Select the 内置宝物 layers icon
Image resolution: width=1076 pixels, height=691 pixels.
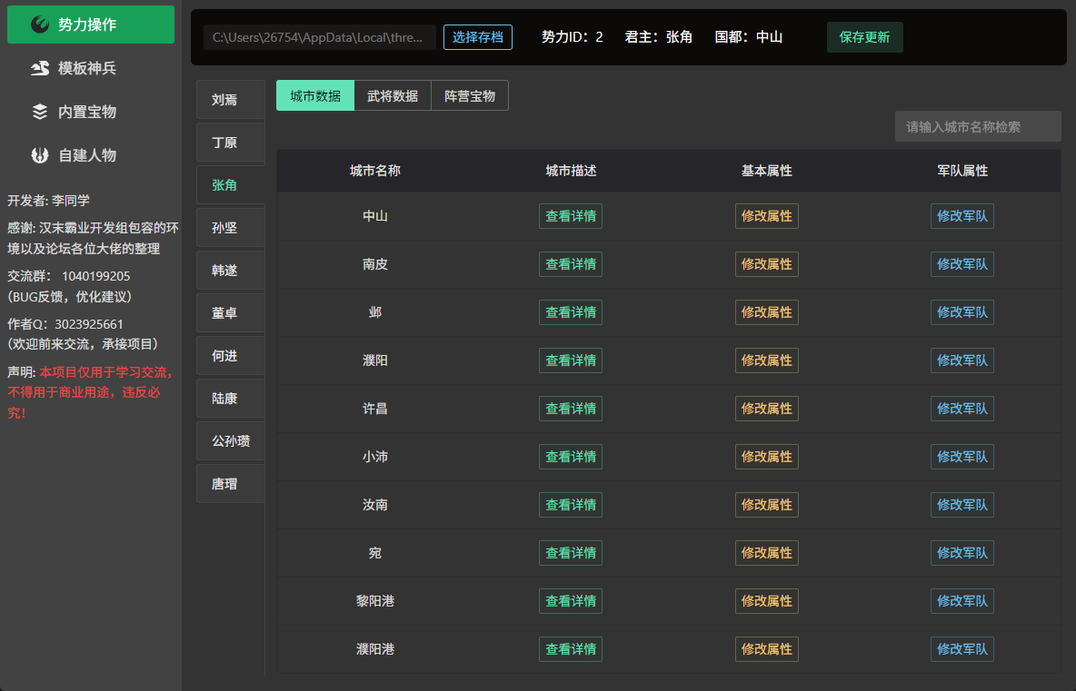(40, 112)
